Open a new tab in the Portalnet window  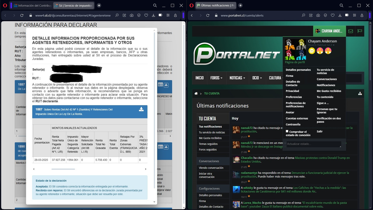240,5
